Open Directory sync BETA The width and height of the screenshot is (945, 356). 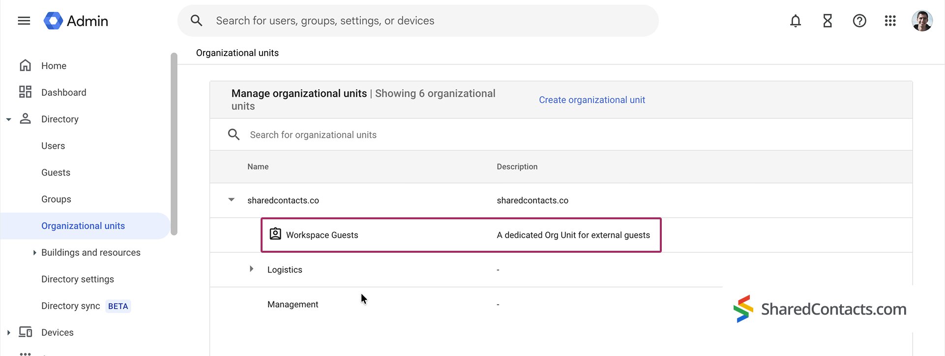click(85, 305)
